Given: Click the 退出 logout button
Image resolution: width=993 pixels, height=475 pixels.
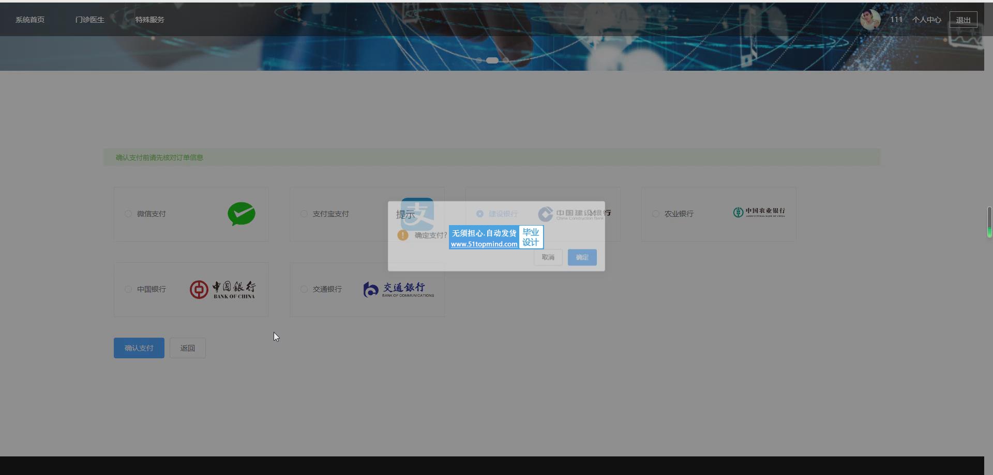Looking at the screenshot, I should pyautogui.click(x=964, y=20).
